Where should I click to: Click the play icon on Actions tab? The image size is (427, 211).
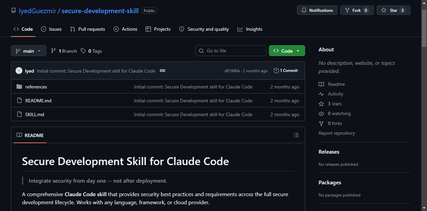pyautogui.click(x=116, y=29)
